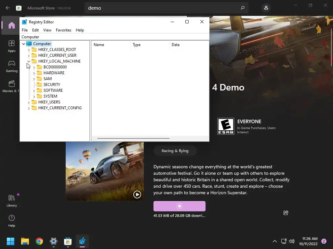Expand HKEY_CLASSES_ROOT chevron

click(29, 50)
